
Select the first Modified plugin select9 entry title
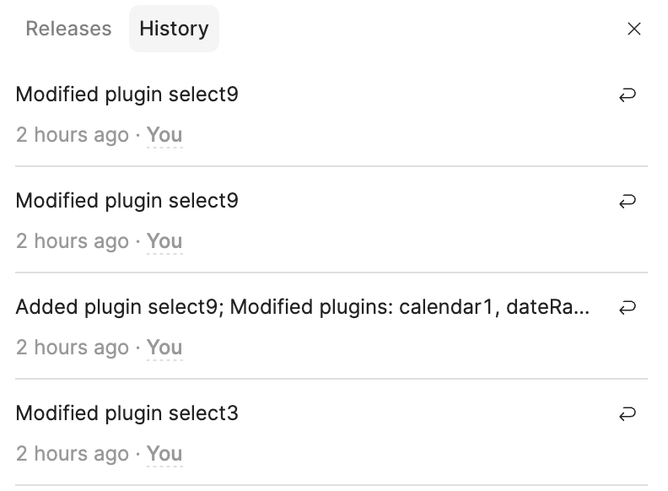(x=127, y=94)
